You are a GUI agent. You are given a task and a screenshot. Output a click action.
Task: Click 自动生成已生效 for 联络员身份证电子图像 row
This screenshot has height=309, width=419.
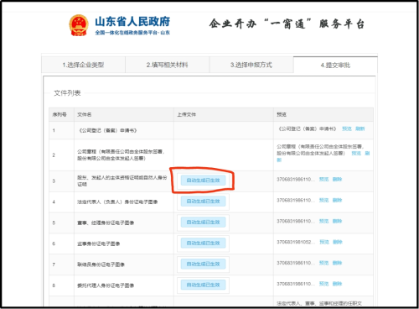pos(203,264)
